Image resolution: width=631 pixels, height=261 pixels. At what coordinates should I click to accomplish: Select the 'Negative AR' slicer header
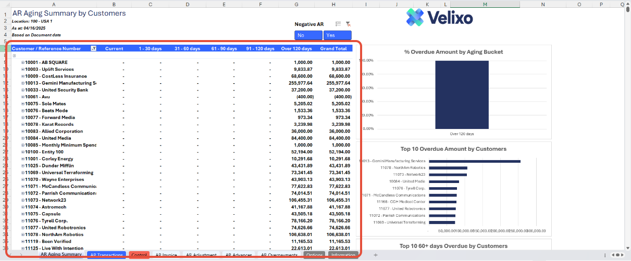pos(309,24)
